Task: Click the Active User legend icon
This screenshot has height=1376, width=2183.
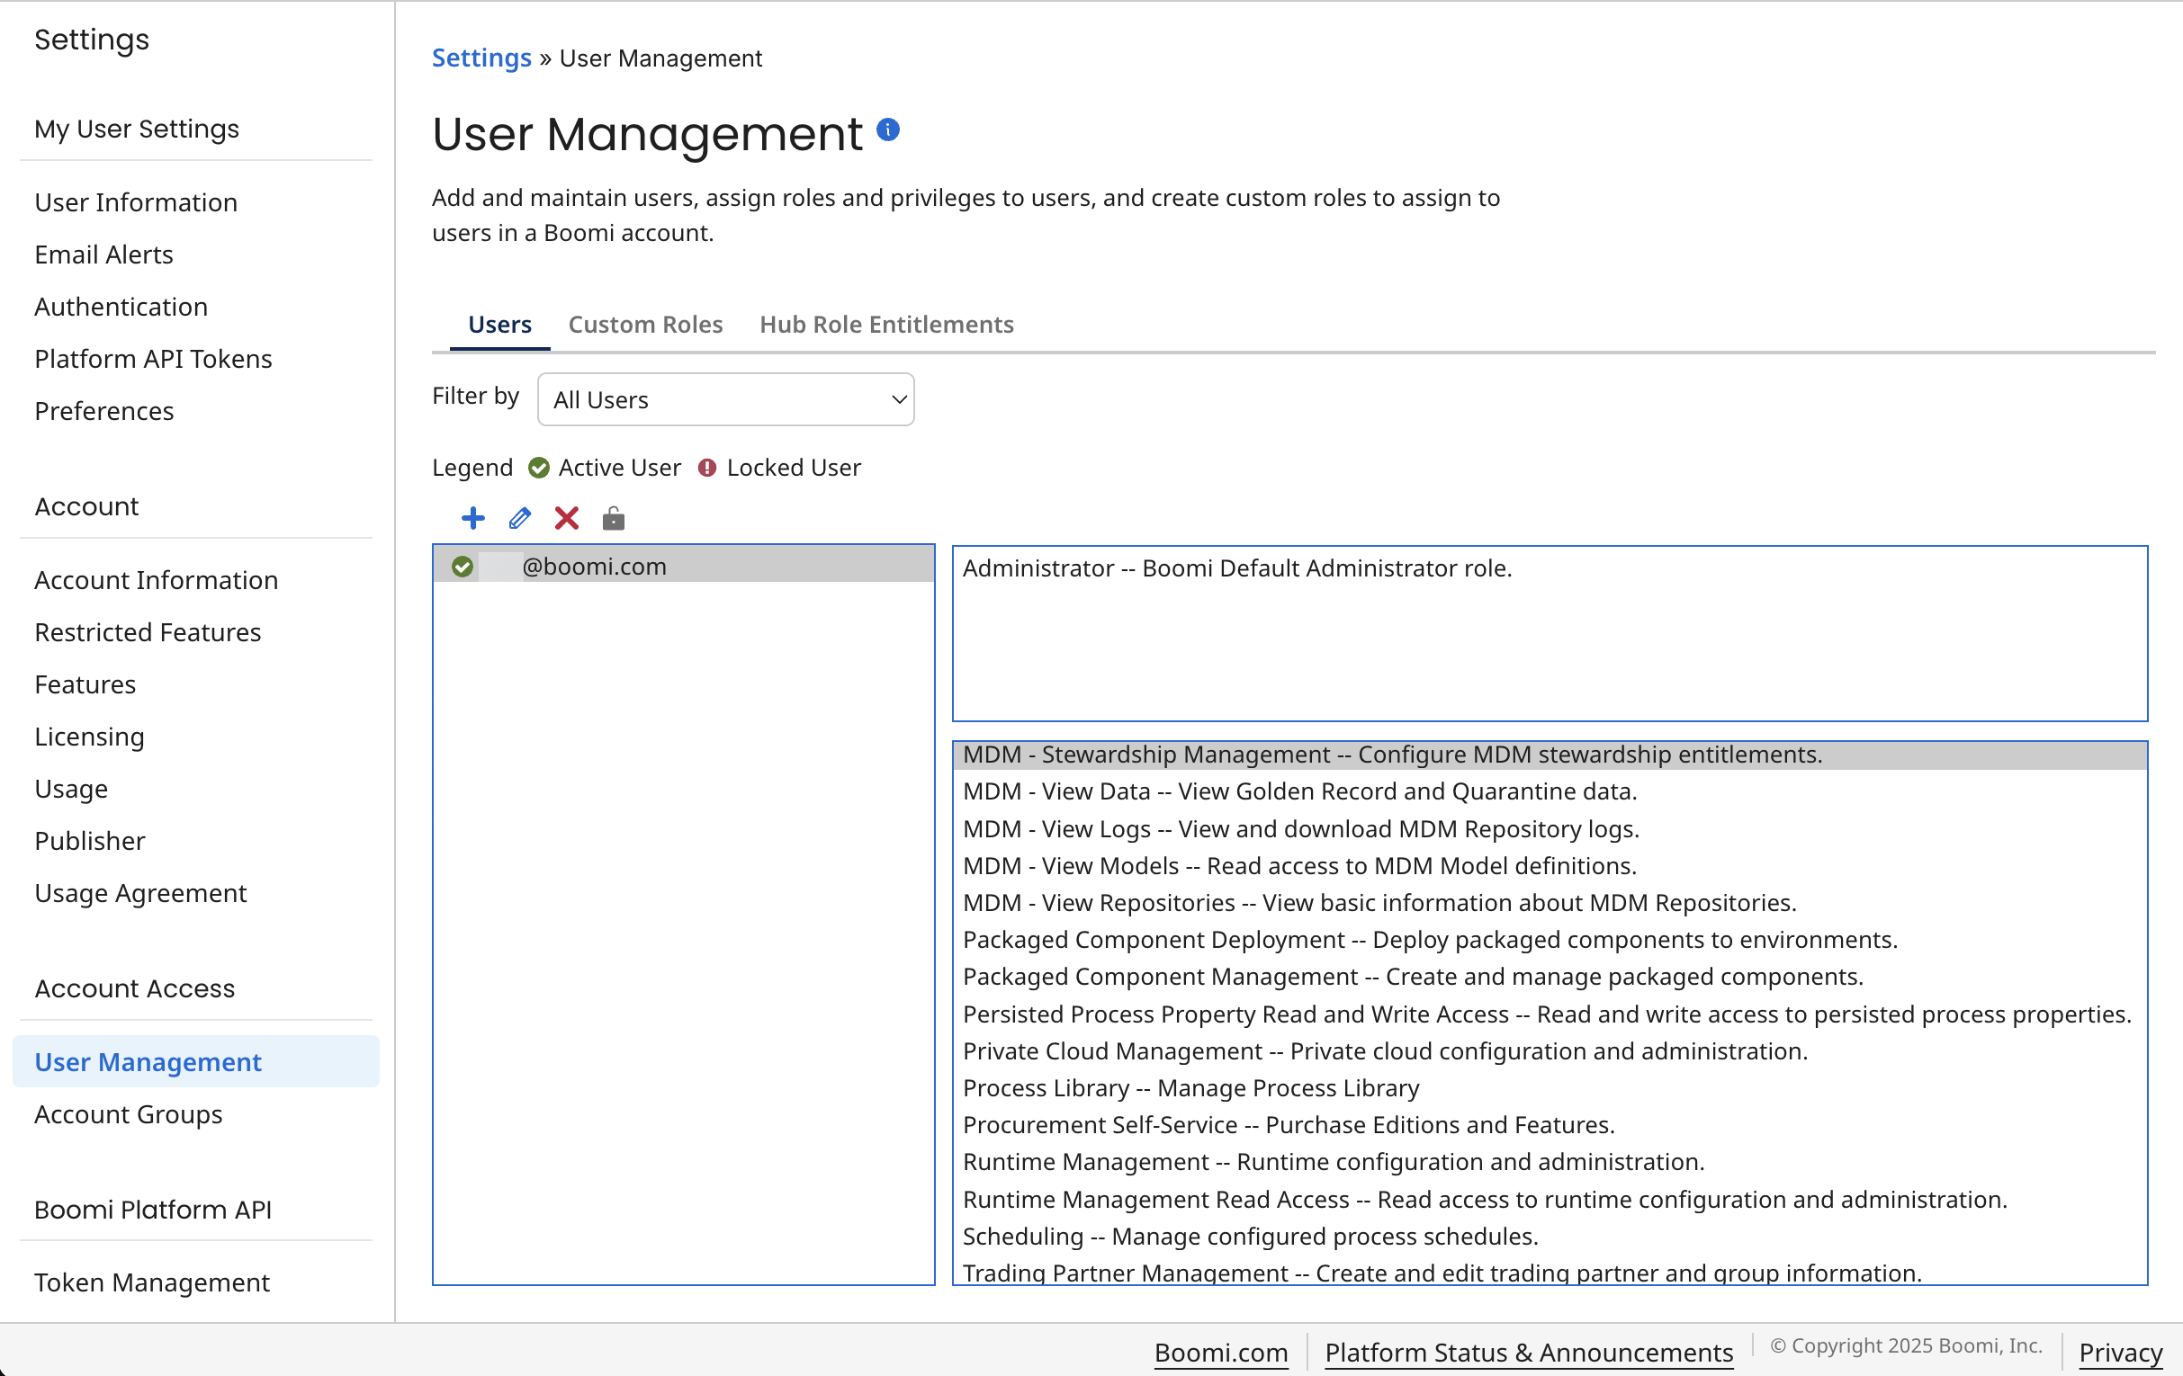Action: pyautogui.click(x=538, y=468)
